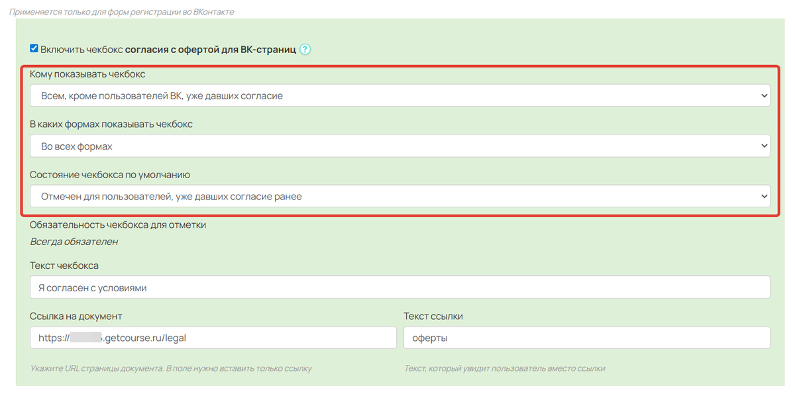This screenshot has width=795, height=394.
Task: Click the 'оферты' link text input
Action: coord(586,338)
